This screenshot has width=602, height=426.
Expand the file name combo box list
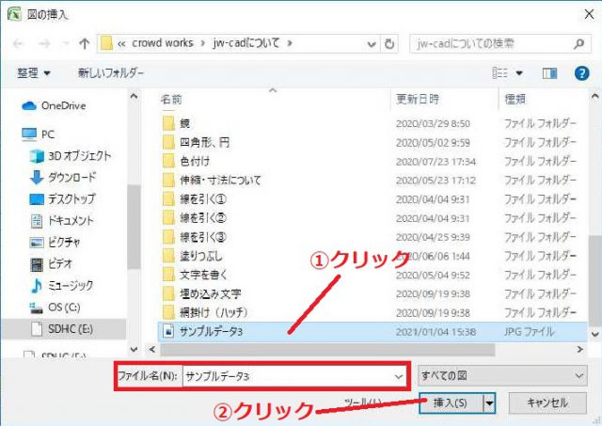(x=399, y=374)
